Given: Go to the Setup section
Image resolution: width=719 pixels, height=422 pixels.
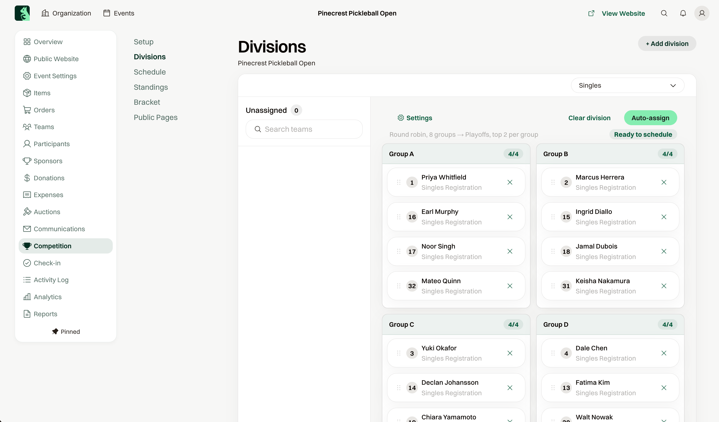Looking at the screenshot, I should pos(143,42).
